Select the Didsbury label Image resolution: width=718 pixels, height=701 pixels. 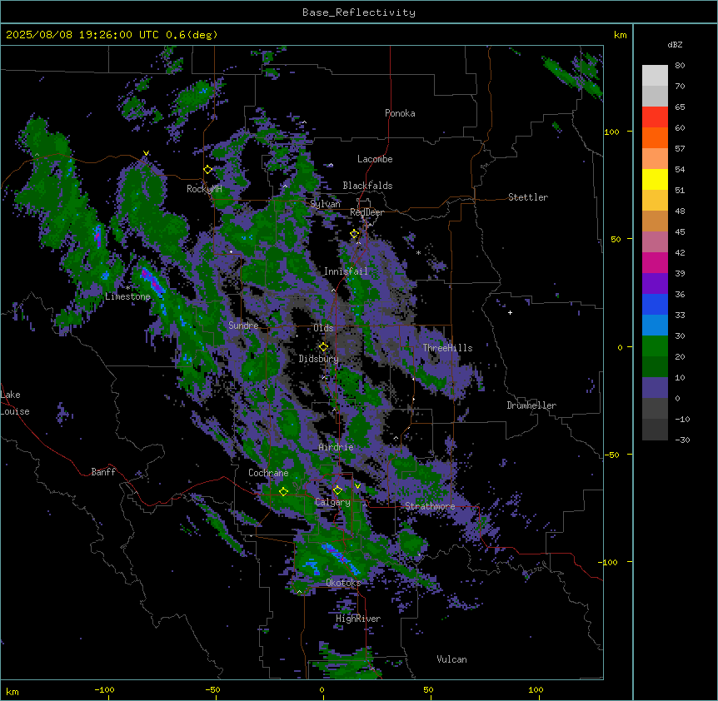319,359
